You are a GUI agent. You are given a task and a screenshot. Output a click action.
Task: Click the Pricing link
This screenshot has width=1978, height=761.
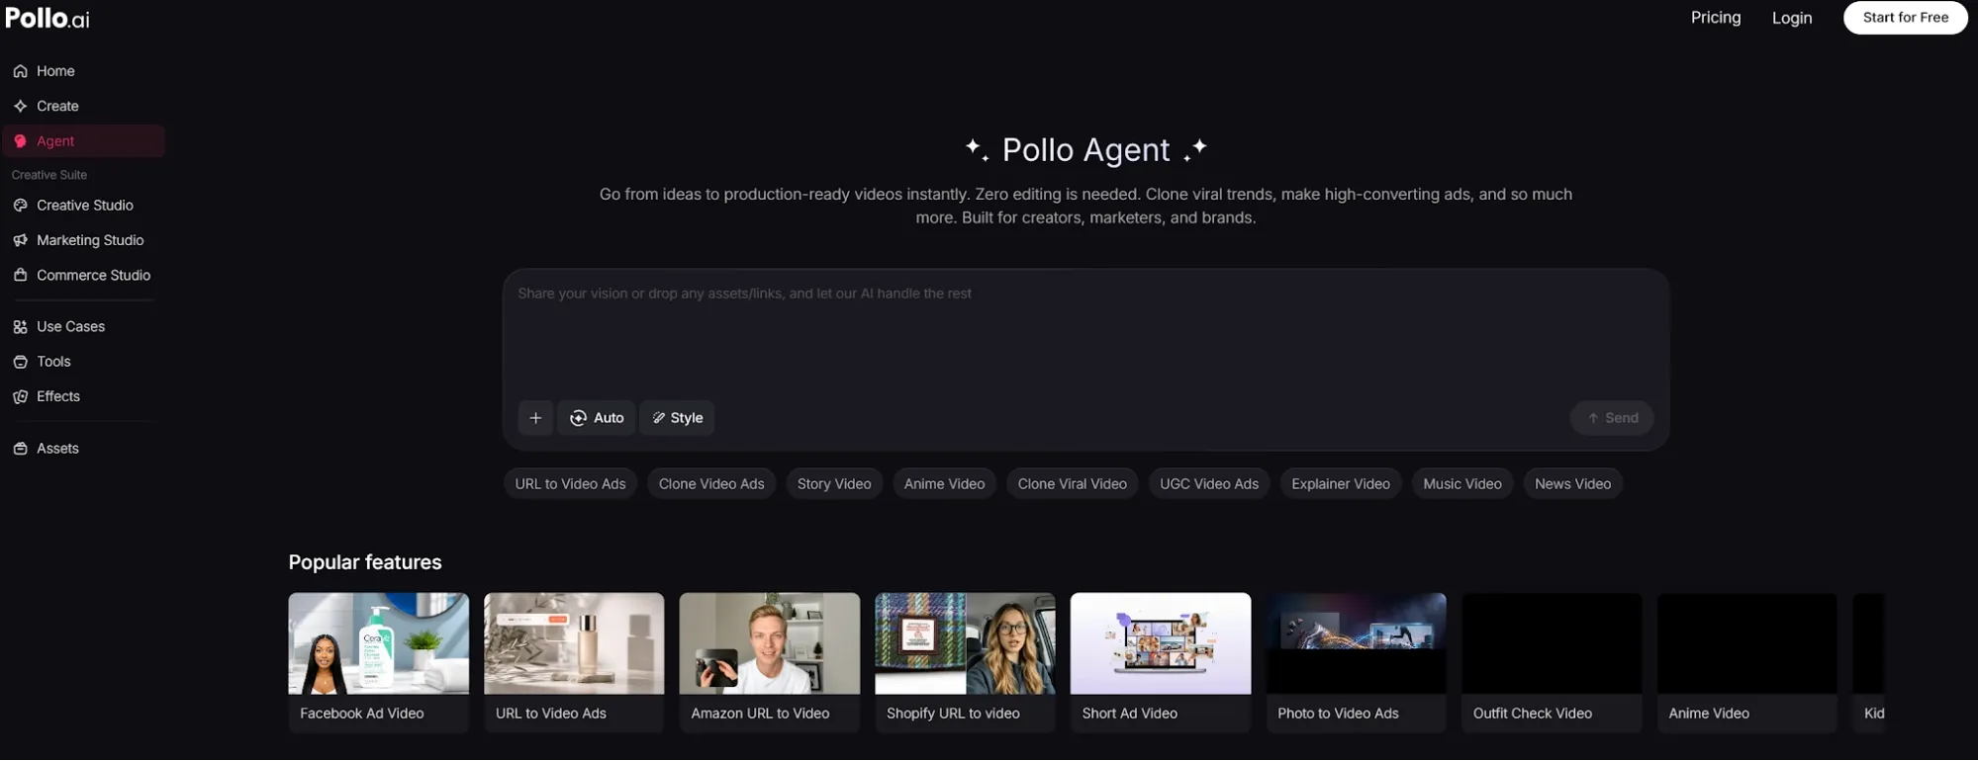pyautogui.click(x=1716, y=18)
